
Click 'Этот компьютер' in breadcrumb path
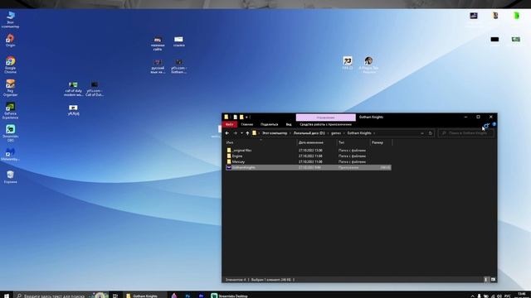tap(275, 133)
